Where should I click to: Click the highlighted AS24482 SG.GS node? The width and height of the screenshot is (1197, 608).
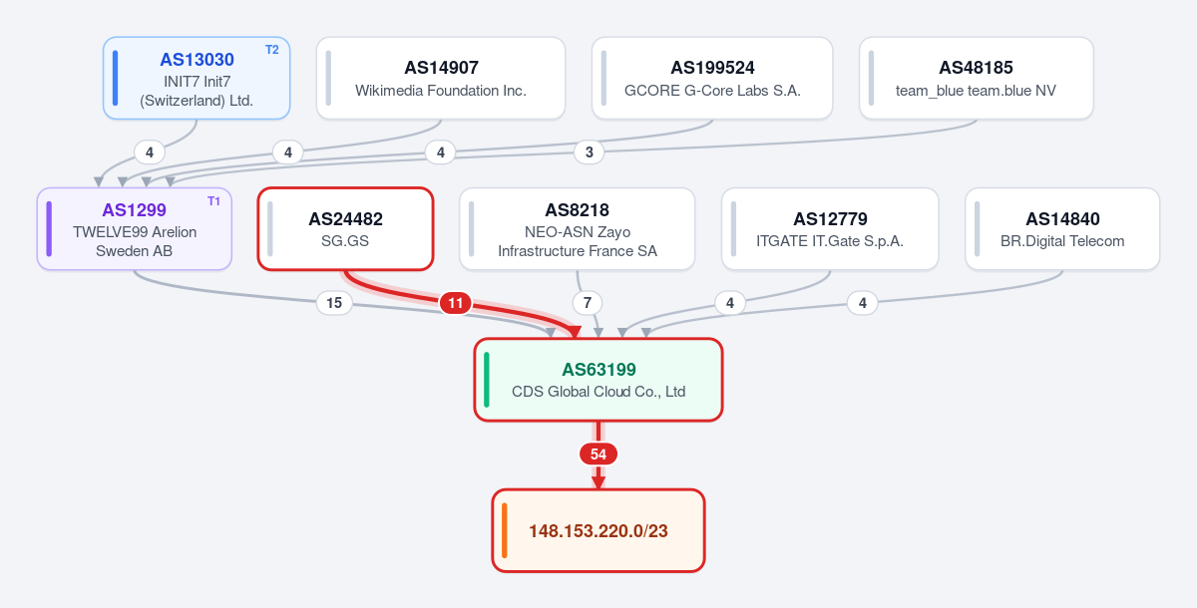(345, 228)
